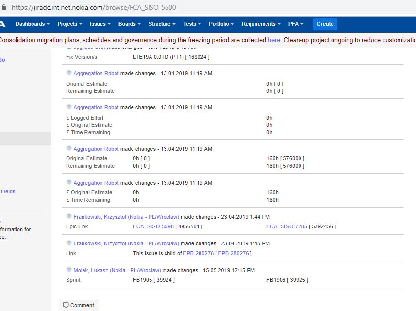
Task: Expand the Projects dropdown
Action: tap(68, 24)
